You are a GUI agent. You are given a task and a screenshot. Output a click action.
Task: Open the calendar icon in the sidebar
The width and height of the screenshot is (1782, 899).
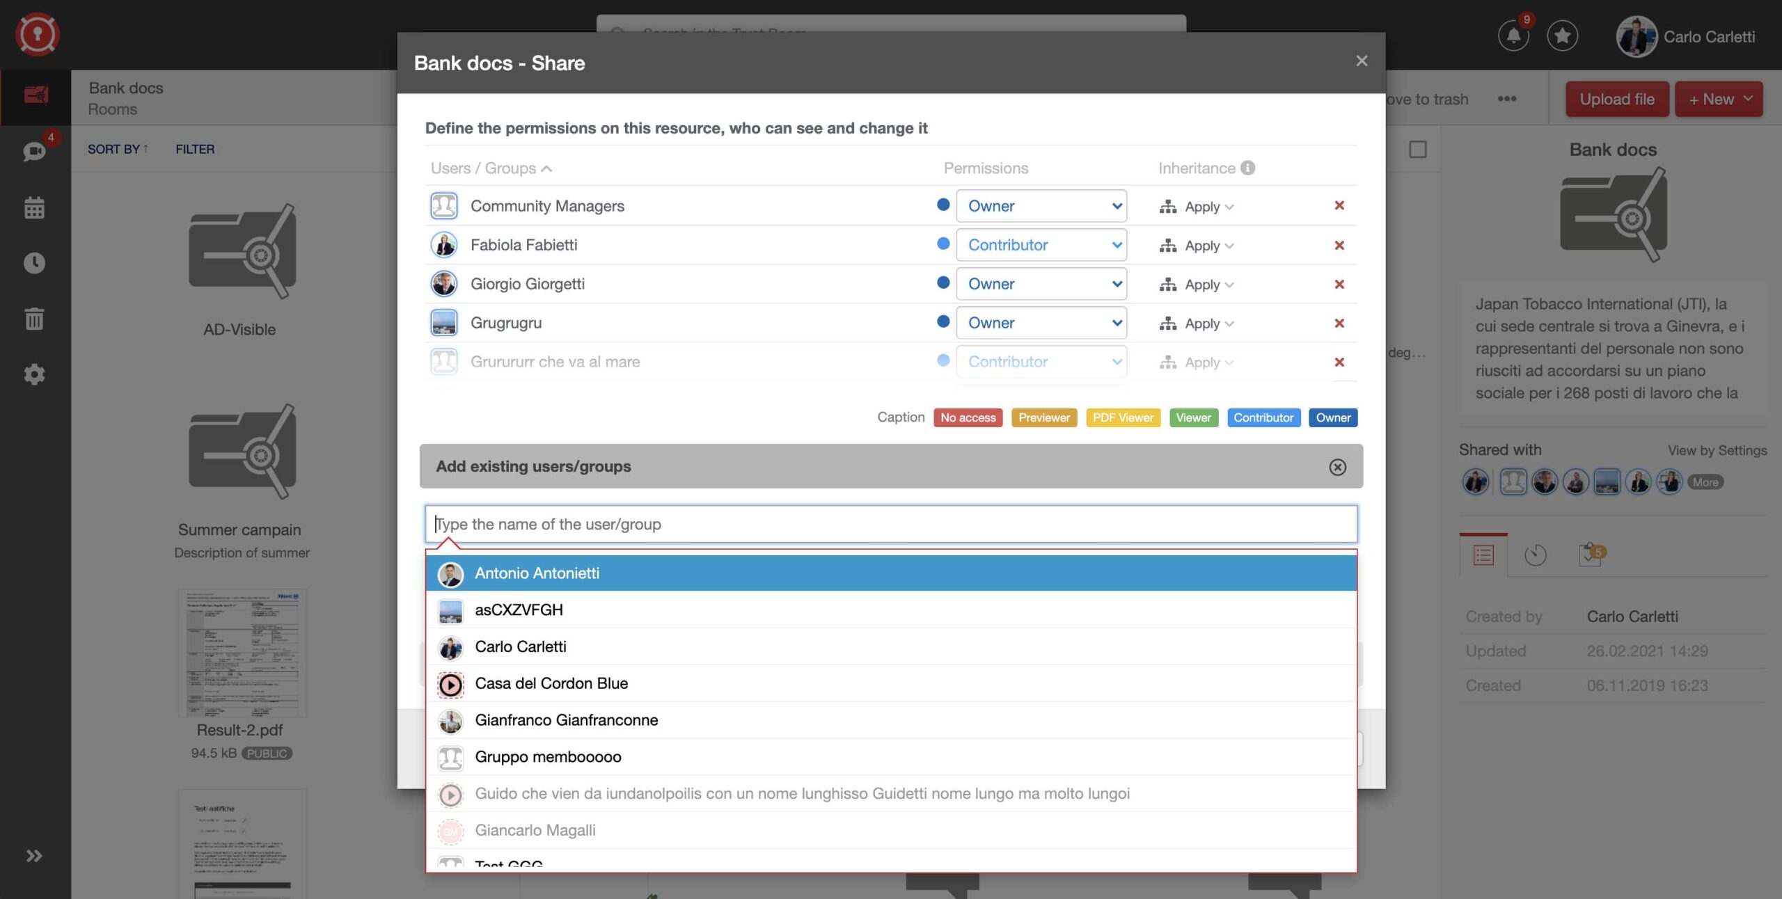34,207
